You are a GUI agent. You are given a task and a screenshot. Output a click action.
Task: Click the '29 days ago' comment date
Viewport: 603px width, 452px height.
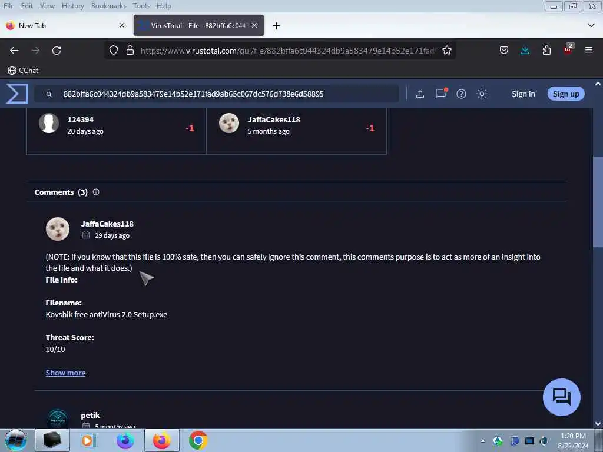pyautogui.click(x=112, y=235)
